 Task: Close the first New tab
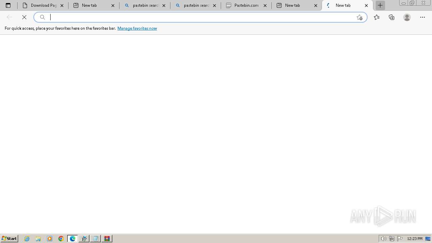coord(113,5)
